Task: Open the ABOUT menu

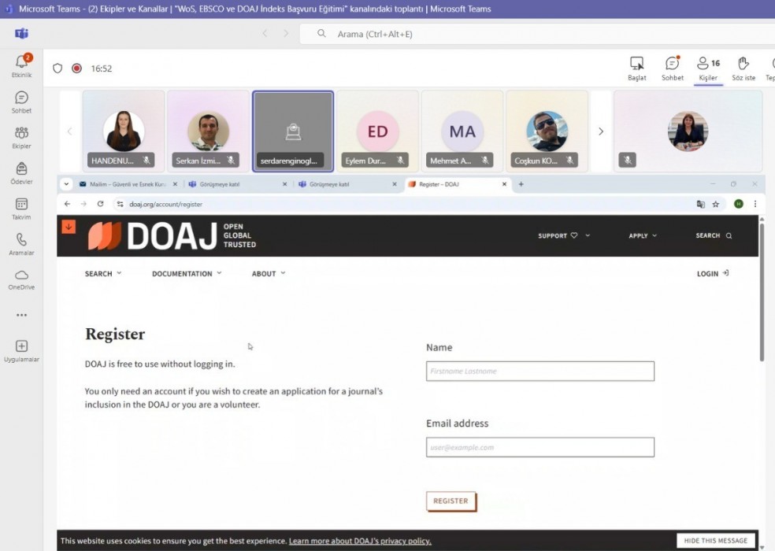Action: [x=269, y=274]
